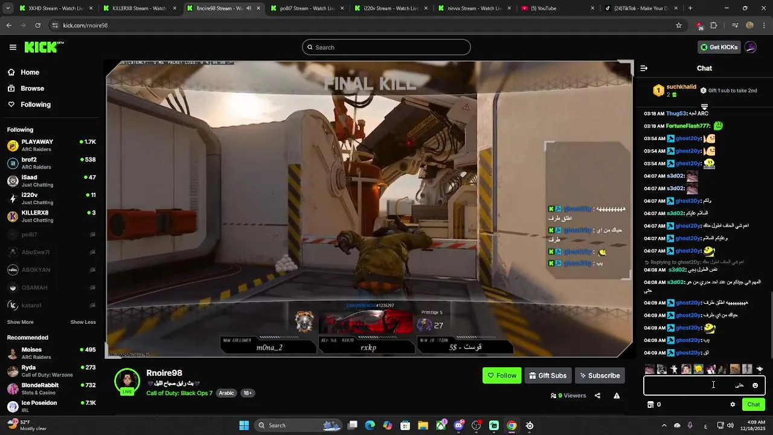The height and width of the screenshot is (435, 773).
Task: Switch to the TikTok tab
Action: coord(642,8)
